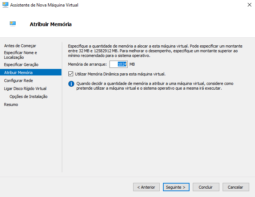Open the Ligar Disco Rígido Virtual step
Viewport: 255px width, 197px height.
click(25, 89)
